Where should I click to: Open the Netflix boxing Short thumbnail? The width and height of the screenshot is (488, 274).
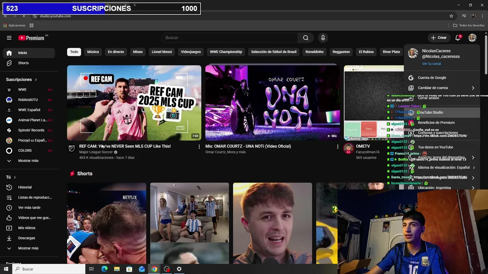tap(107, 223)
